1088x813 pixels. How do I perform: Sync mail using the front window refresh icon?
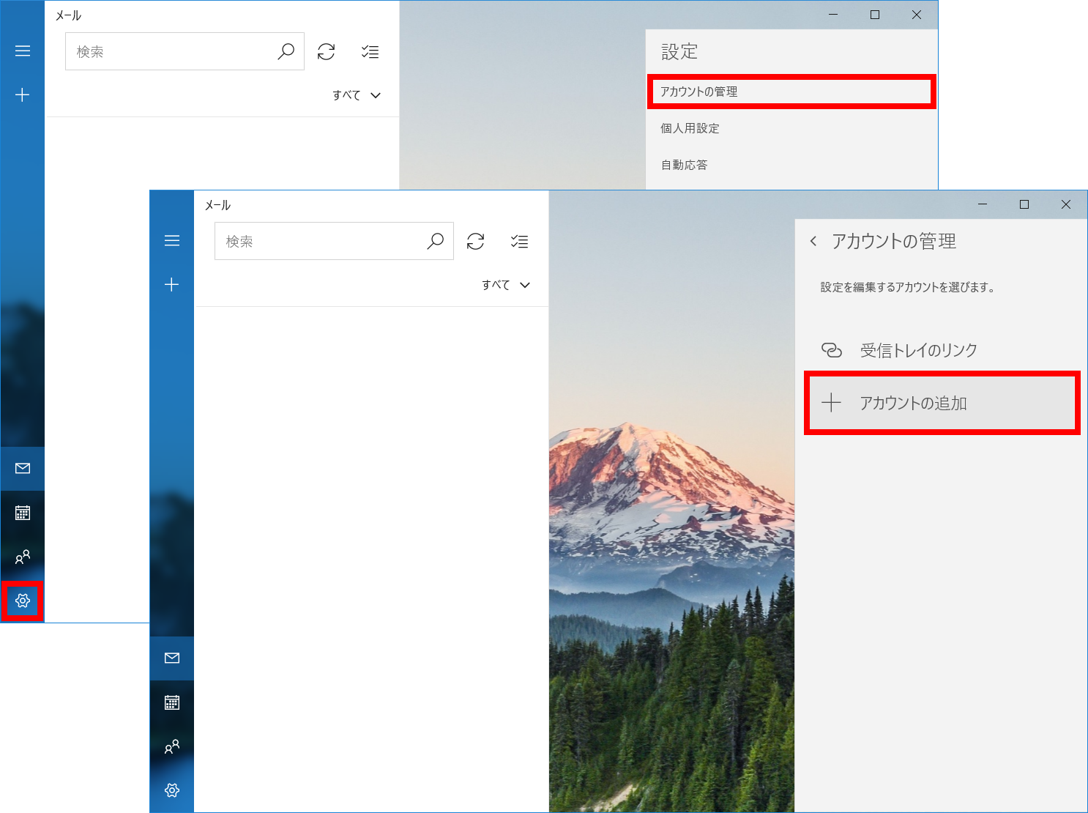pyautogui.click(x=476, y=242)
